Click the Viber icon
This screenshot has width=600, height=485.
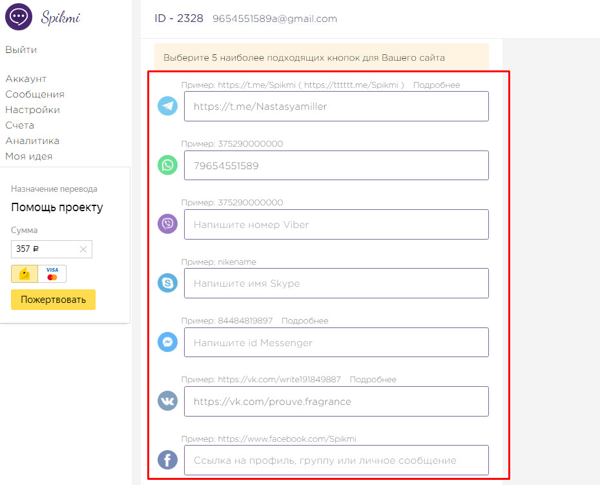(x=168, y=223)
